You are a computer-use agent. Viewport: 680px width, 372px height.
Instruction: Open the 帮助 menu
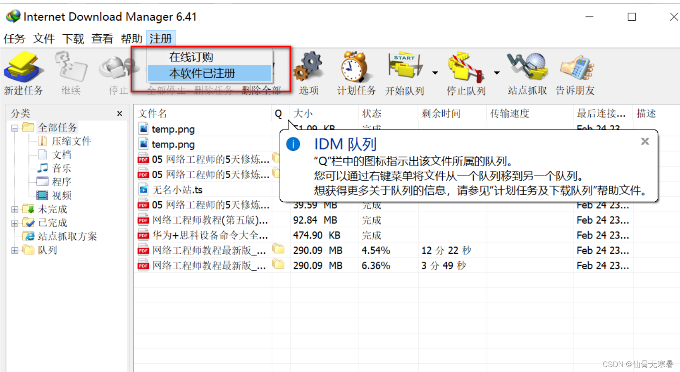tap(131, 38)
